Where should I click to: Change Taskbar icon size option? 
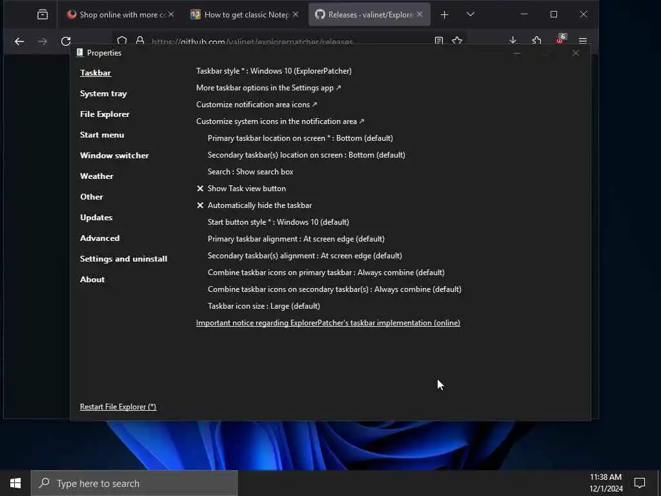[x=264, y=306]
